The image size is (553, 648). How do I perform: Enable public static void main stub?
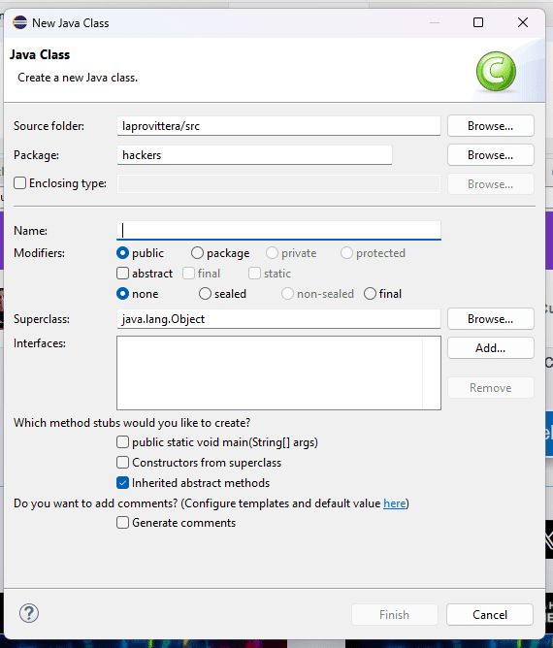(x=123, y=442)
